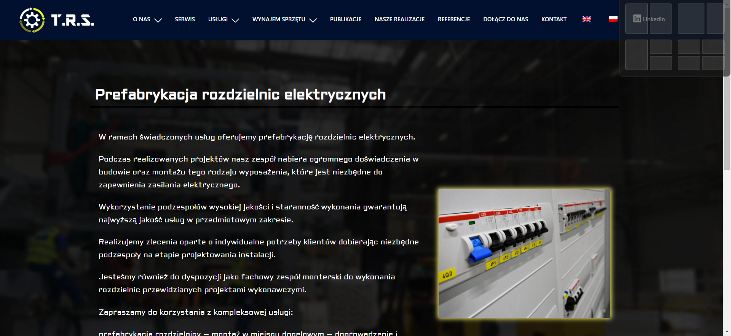Click the electrical switchboard photo
The width and height of the screenshot is (731, 336).
point(524,254)
